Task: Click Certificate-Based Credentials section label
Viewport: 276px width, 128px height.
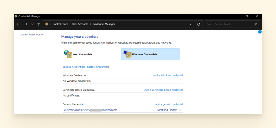Action: coord(79,90)
